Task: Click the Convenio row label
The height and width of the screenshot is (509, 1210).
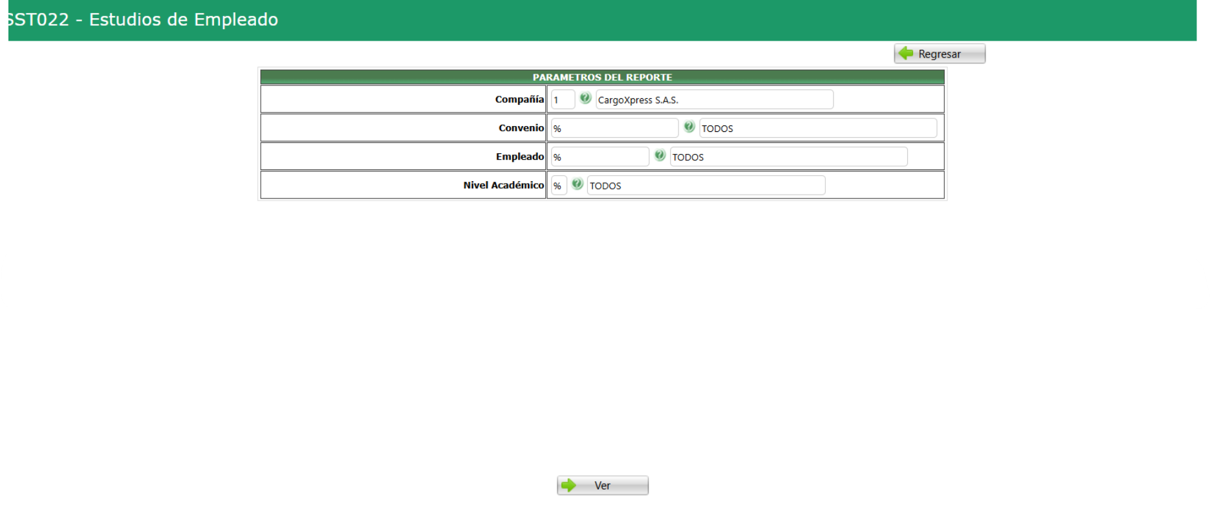Action: (521, 128)
